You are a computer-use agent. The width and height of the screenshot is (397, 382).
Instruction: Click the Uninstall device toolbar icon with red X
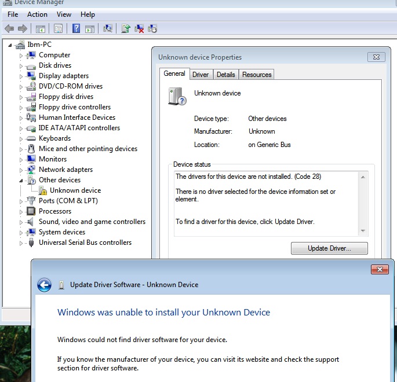pyautogui.click(x=139, y=28)
